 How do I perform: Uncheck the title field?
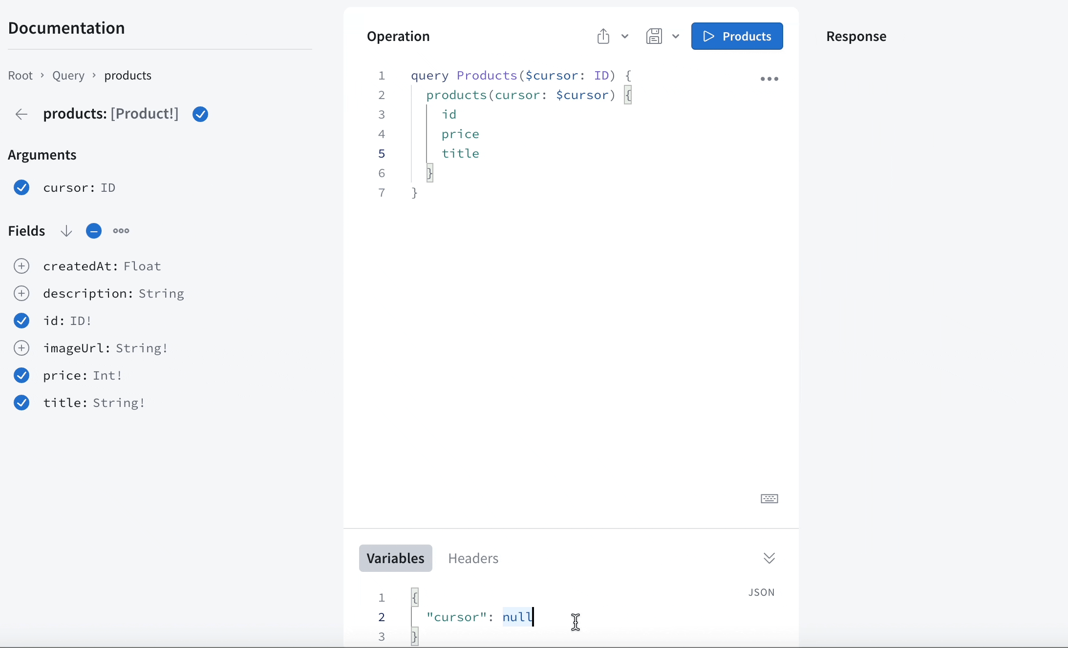tap(21, 403)
